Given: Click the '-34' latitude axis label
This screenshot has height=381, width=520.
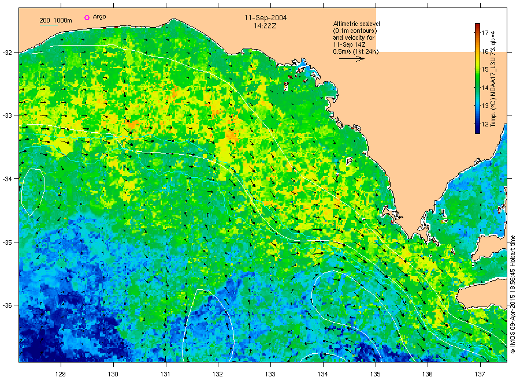Looking at the screenshot, I should point(7,179).
